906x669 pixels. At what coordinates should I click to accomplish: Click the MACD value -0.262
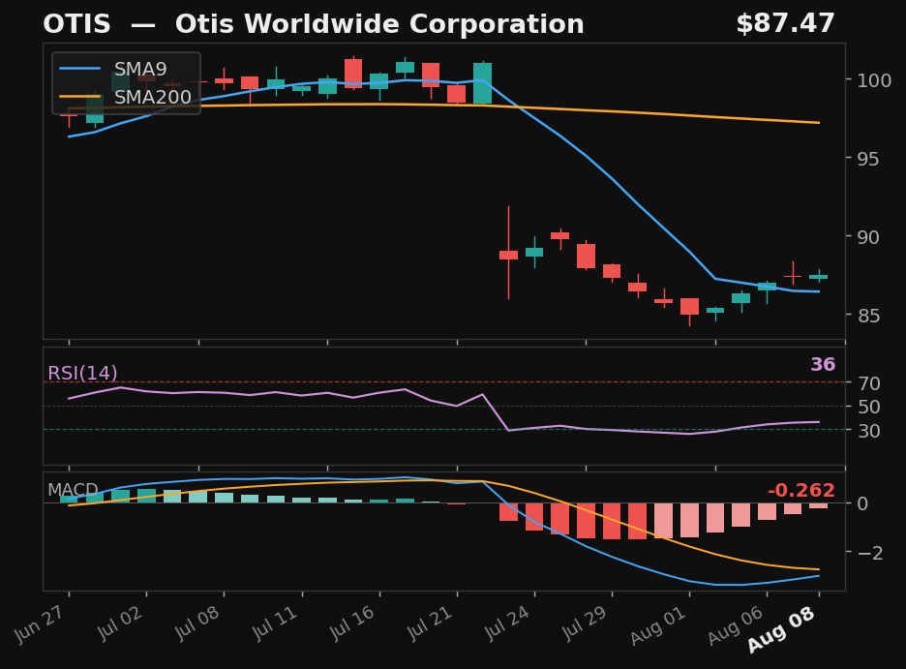coord(800,491)
